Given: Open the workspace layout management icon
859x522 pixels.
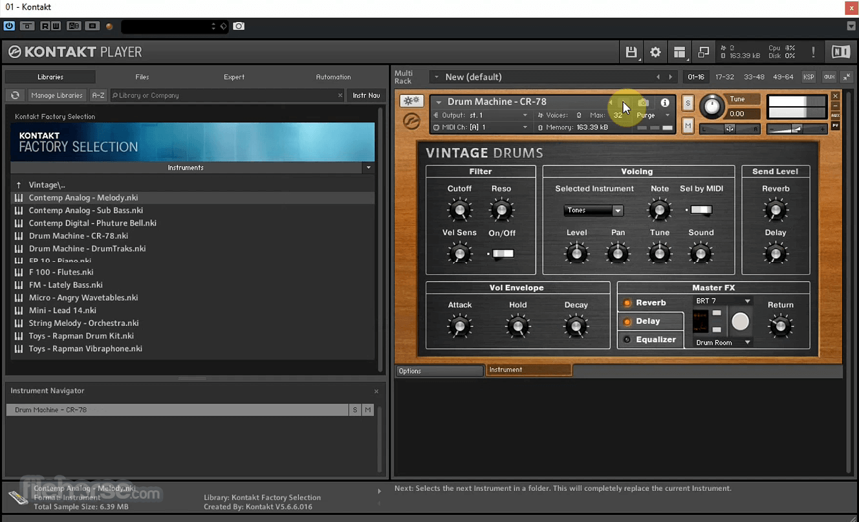Looking at the screenshot, I should tap(679, 52).
